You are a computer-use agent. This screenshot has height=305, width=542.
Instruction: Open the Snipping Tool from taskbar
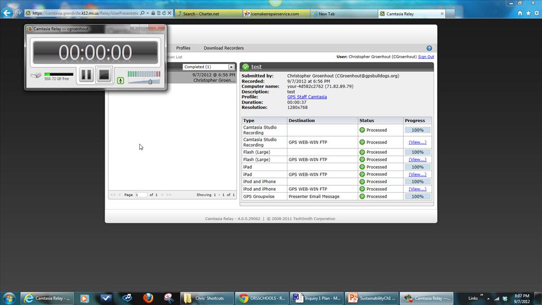(x=169, y=298)
